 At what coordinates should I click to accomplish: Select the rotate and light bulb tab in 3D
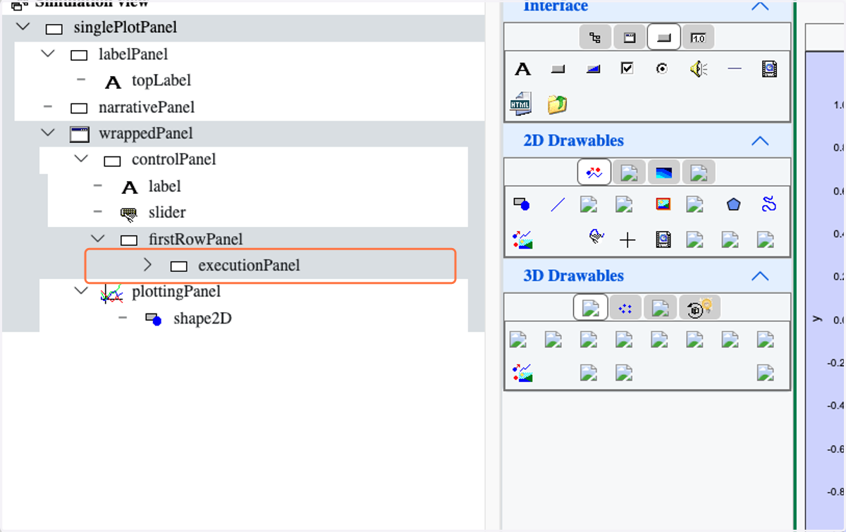(699, 308)
